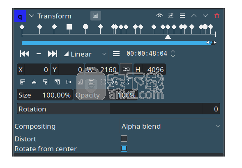Screen dimensions: 242x168
Task: Open the Linear interpolation dropdown
Action: [x=85, y=54]
